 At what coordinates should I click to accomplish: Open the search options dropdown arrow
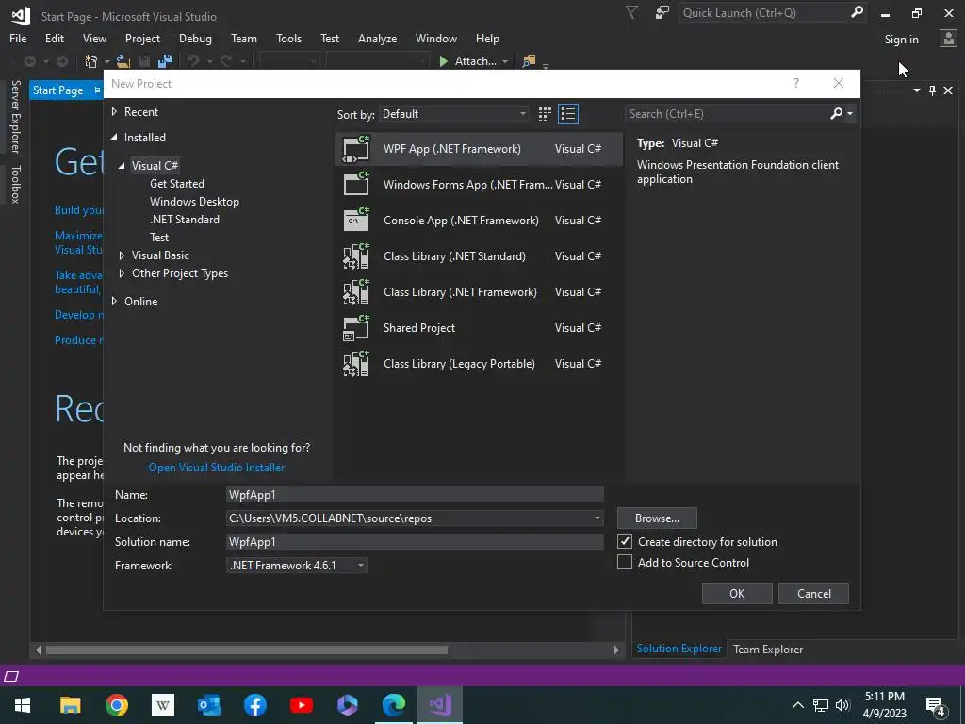coord(850,113)
